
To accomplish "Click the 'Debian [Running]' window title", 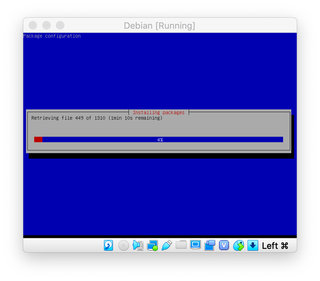I will [x=159, y=26].
